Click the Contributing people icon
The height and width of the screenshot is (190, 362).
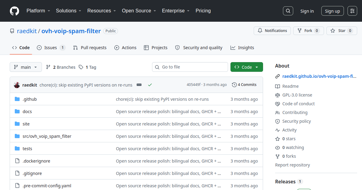278,112
